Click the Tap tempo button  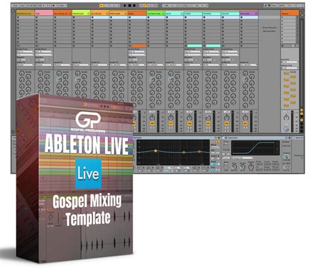point(22,5)
